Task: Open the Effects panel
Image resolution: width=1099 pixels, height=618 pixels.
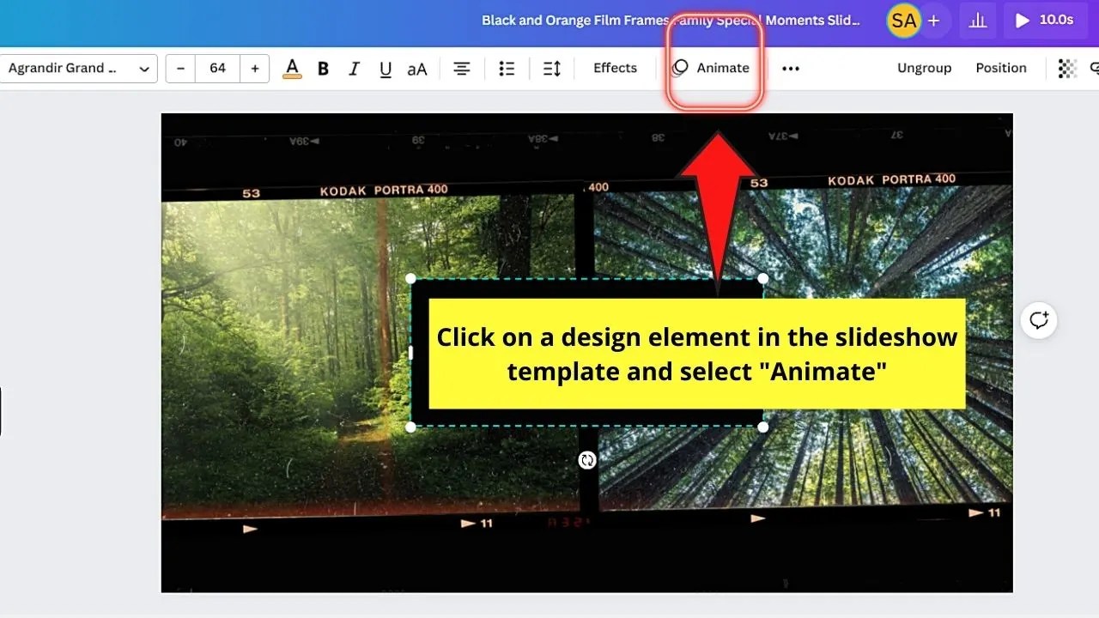Action: (x=615, y=68)
